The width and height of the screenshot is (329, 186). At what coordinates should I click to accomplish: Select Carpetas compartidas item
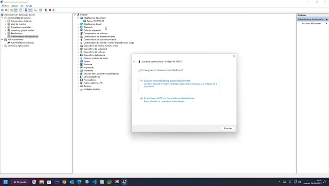[21, 27]
